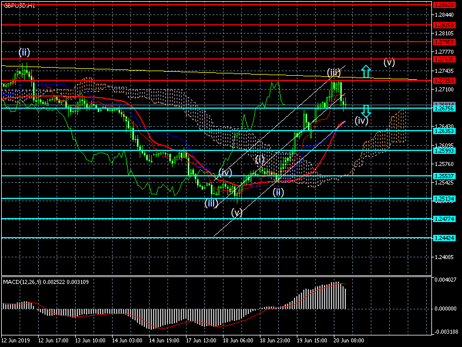462x347 pixels.
Task: Click the red 1.27254 resistance label
Action: [x=444, y=80]
